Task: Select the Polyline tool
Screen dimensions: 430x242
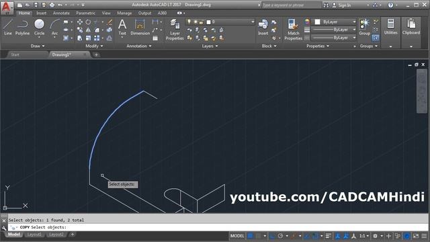Action: (22, 27)
